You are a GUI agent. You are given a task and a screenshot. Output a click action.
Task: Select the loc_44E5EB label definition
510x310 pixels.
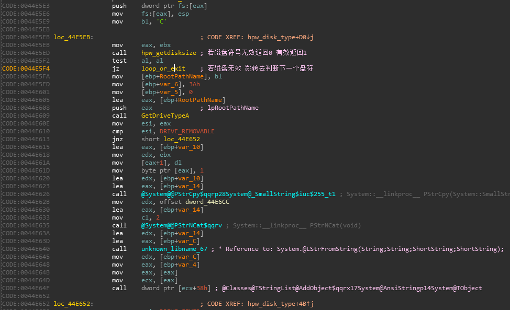tap(72, 37)
